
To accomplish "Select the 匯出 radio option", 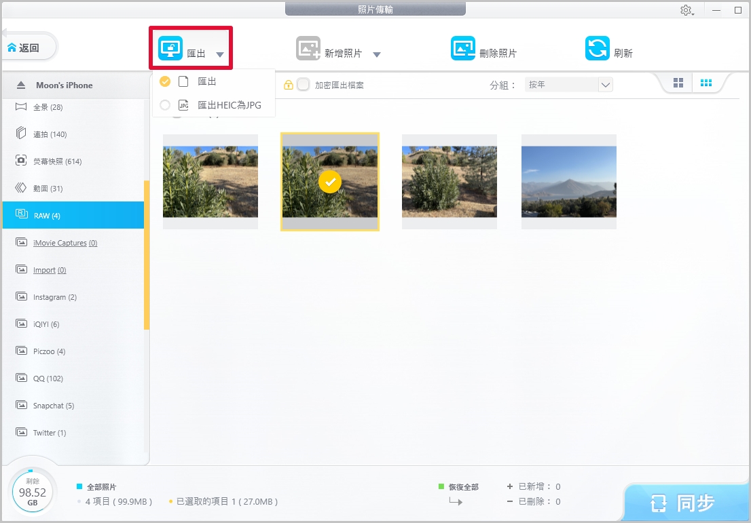I will (165, 81).
